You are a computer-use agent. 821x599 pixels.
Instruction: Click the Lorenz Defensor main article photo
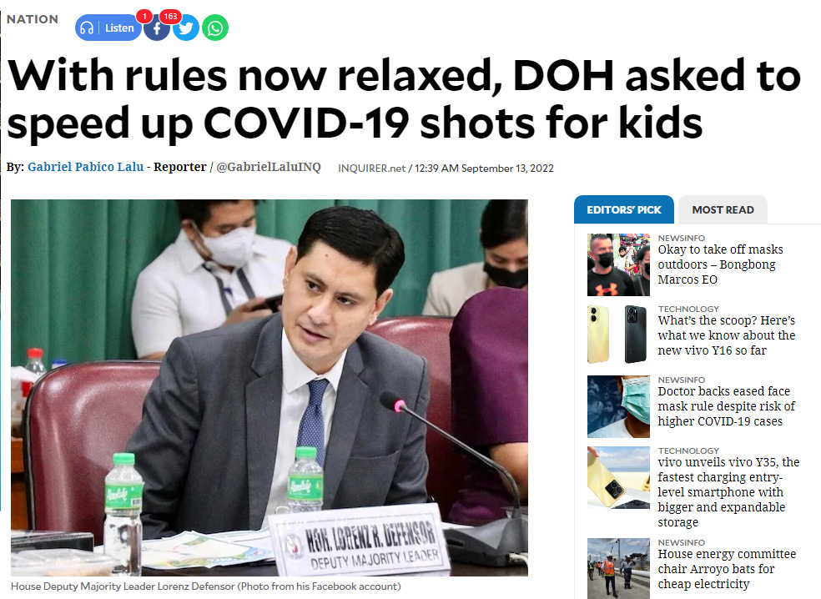click(269, 387)
